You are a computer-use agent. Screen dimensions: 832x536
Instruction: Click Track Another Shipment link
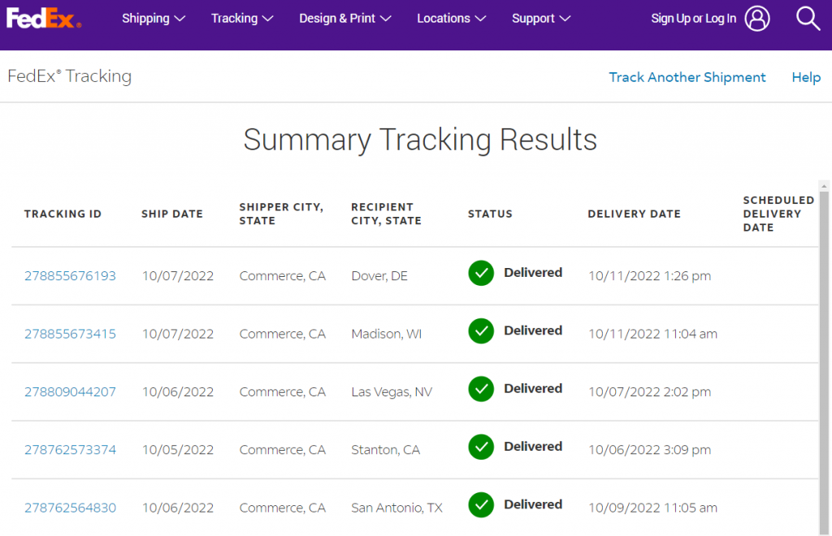point(687,77)
